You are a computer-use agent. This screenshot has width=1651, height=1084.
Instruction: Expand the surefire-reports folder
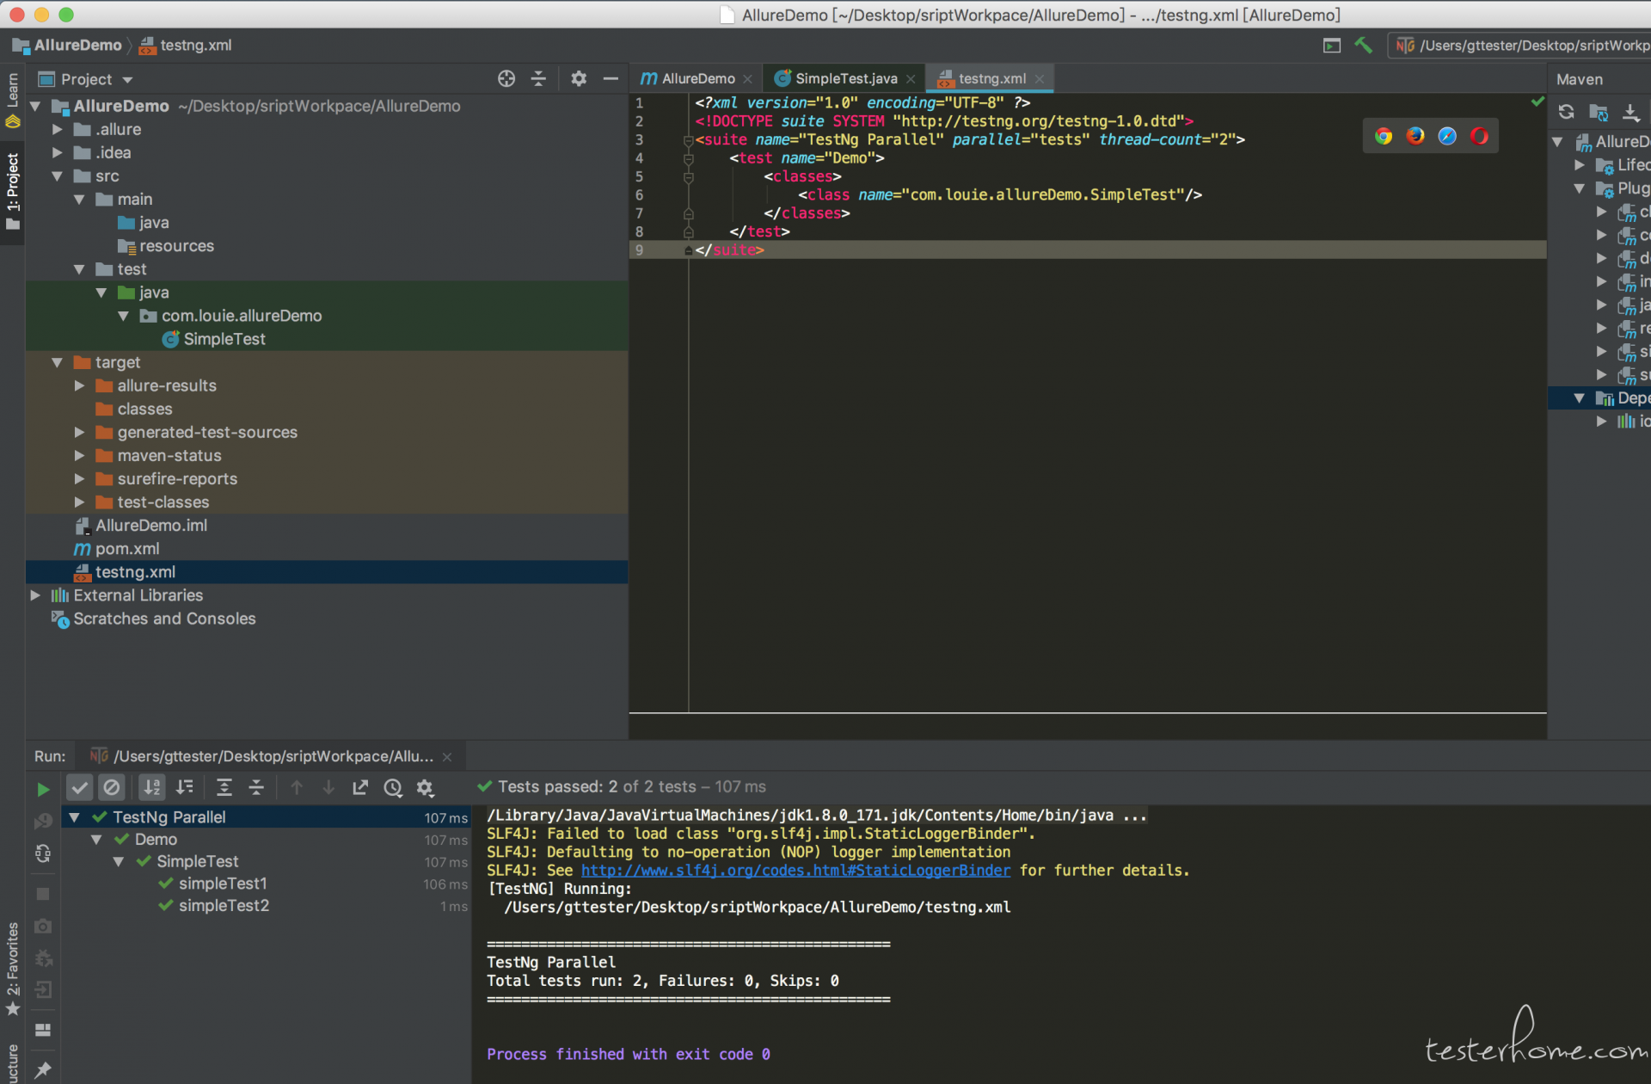click(79, 478)
